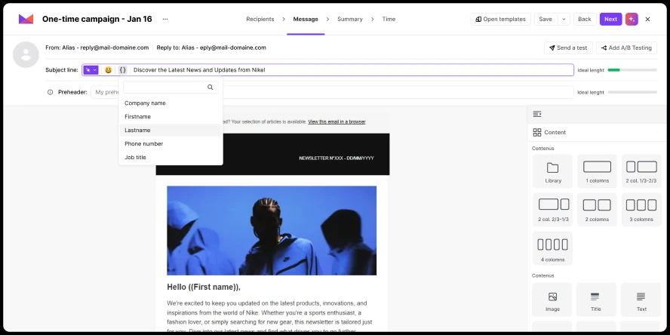Click the app logo icon
The image size is (670, 335).
tap(26, 19)
